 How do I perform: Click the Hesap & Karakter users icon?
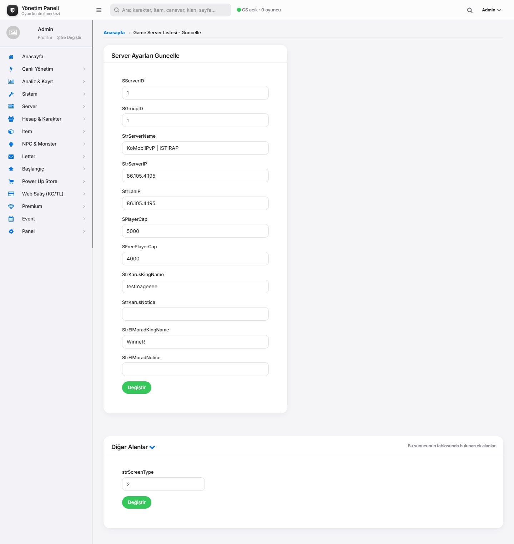pyautogui.click(x=11, y=119)
